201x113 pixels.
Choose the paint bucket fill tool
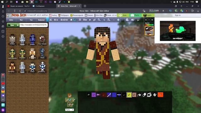tap(139, 95)
